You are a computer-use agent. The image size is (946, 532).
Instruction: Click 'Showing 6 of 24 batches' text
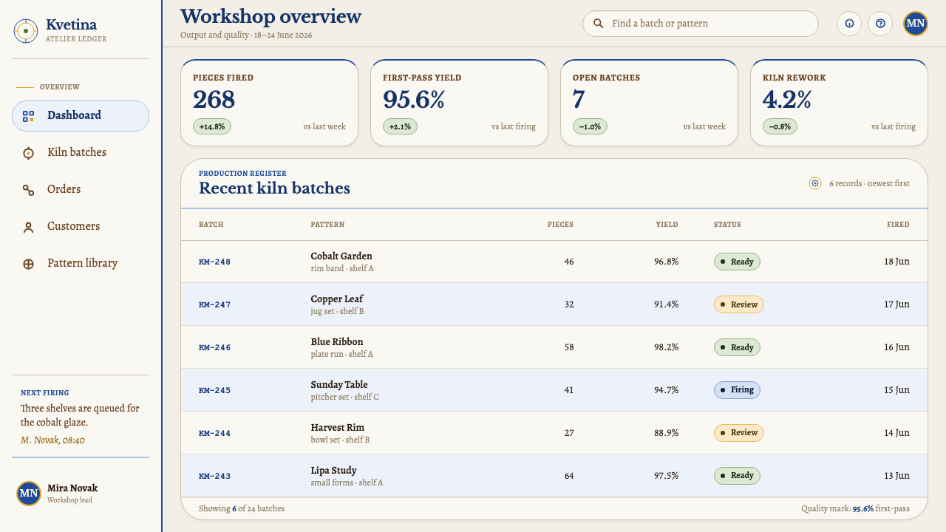pyautogui.click(x=242, y=508)
